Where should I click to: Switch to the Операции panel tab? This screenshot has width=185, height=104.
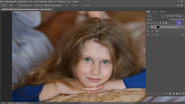click(x=163, y=12)
